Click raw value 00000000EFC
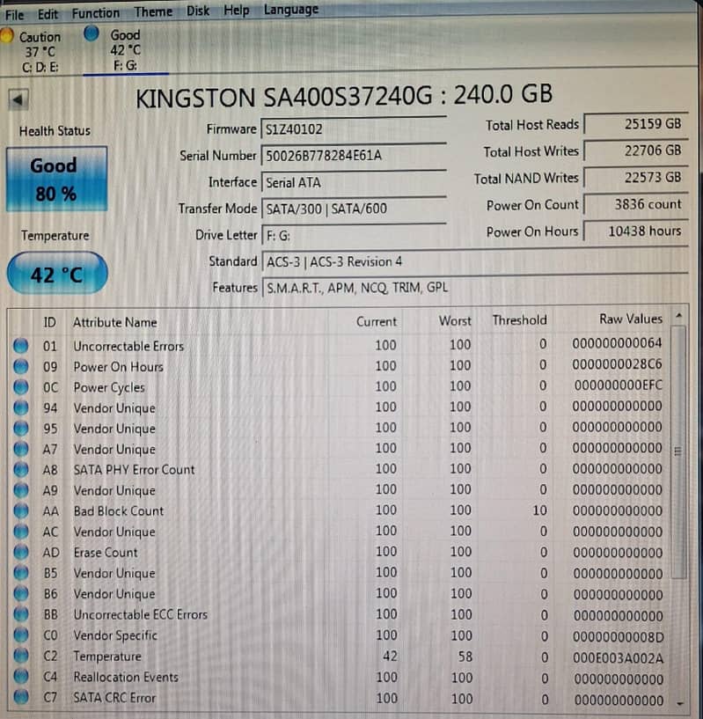 point(619,385)
